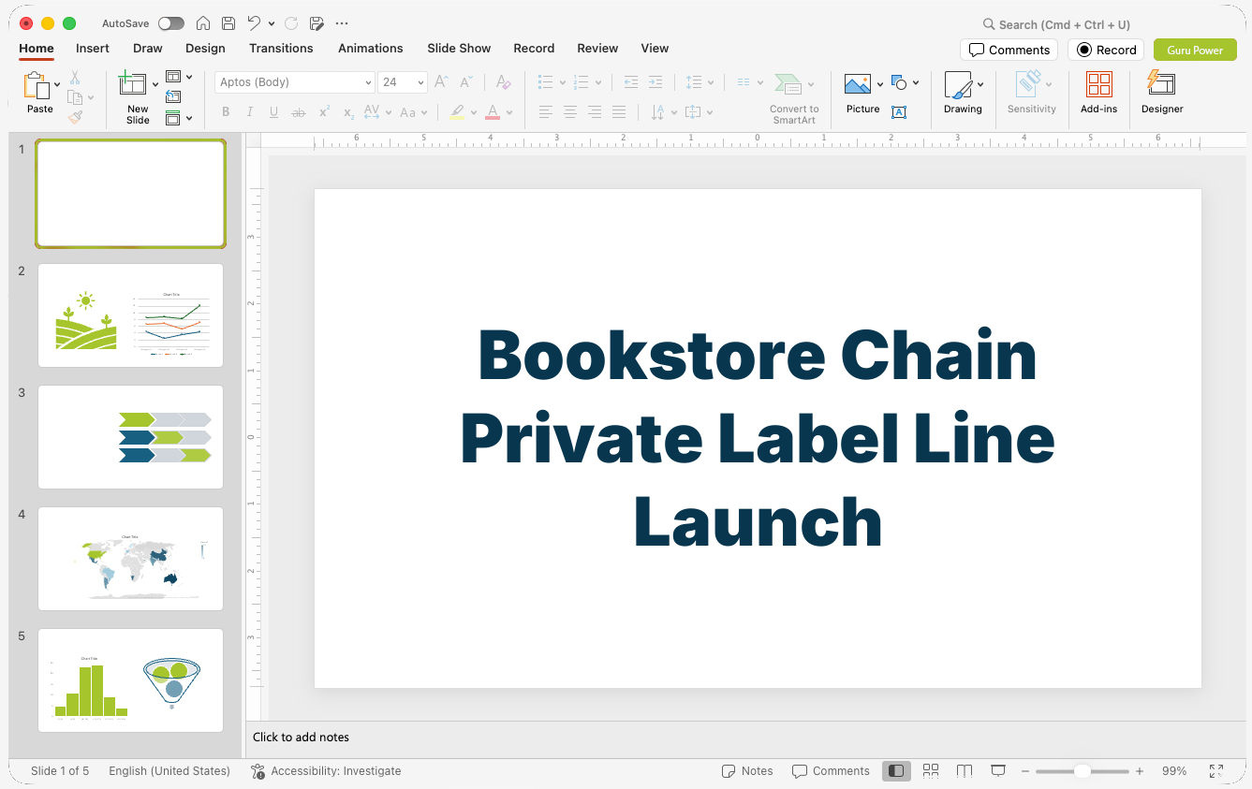This screenshot has height=789, width=1252.
Task: Click the Guru Power button
Action: pos(1195,50)
